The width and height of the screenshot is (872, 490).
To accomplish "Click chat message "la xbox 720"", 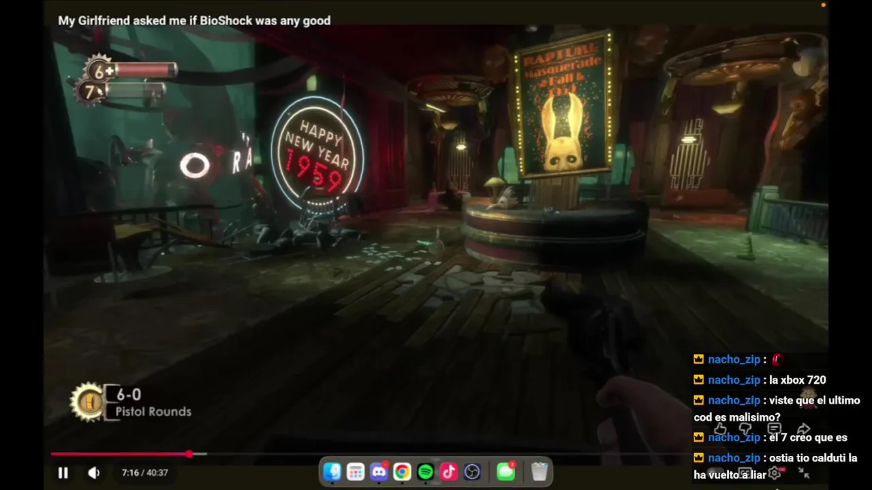I will pos(798,380).
